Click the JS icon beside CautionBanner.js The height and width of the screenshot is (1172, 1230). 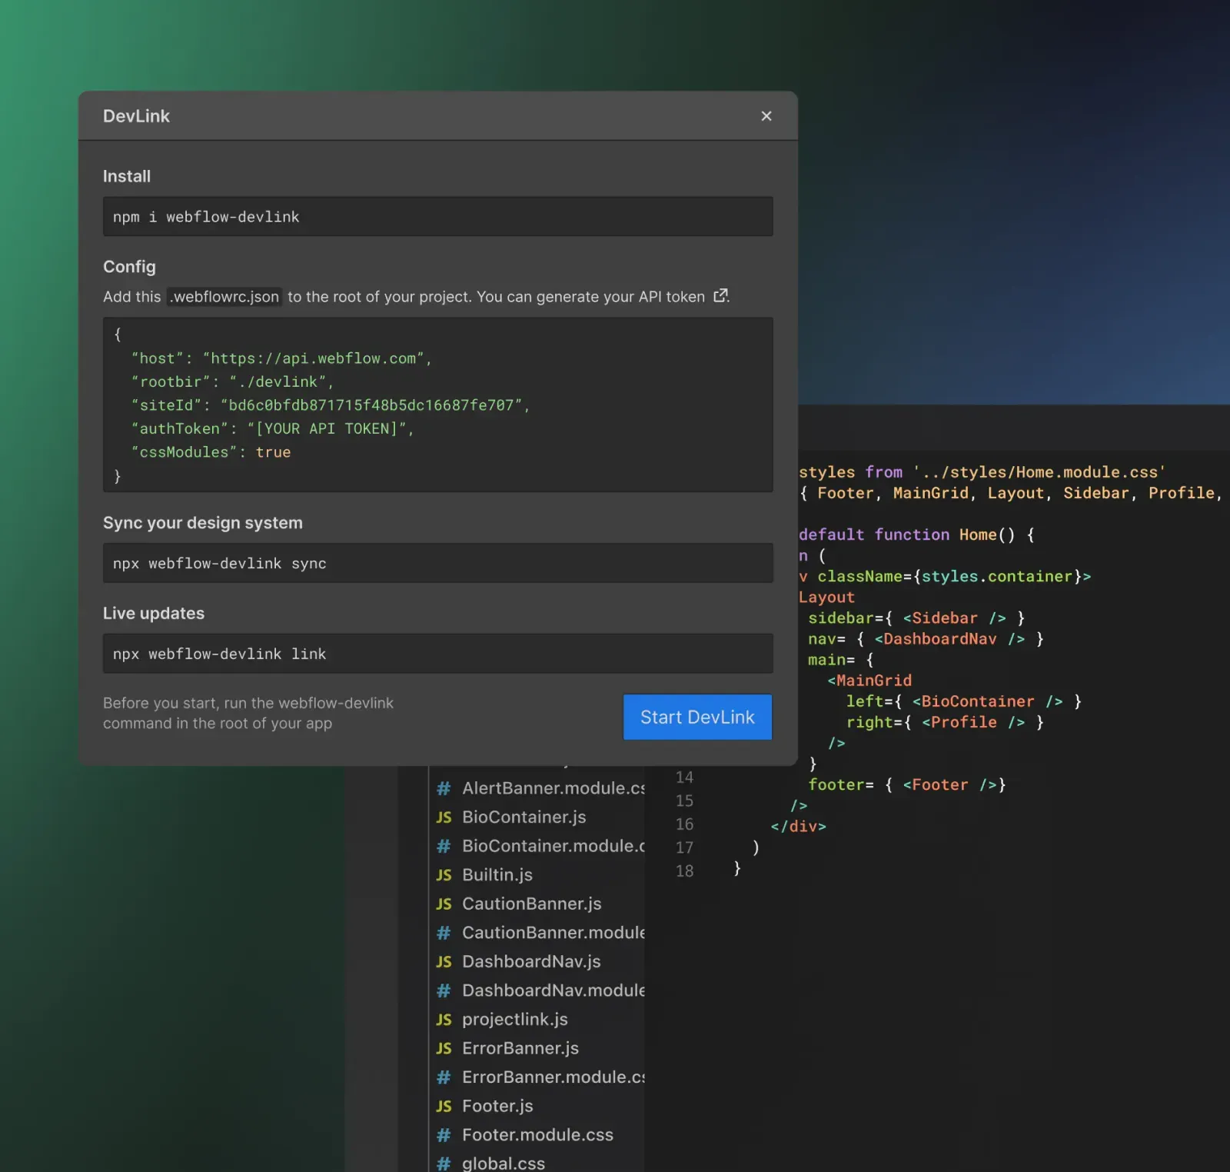tap(444, 904)
